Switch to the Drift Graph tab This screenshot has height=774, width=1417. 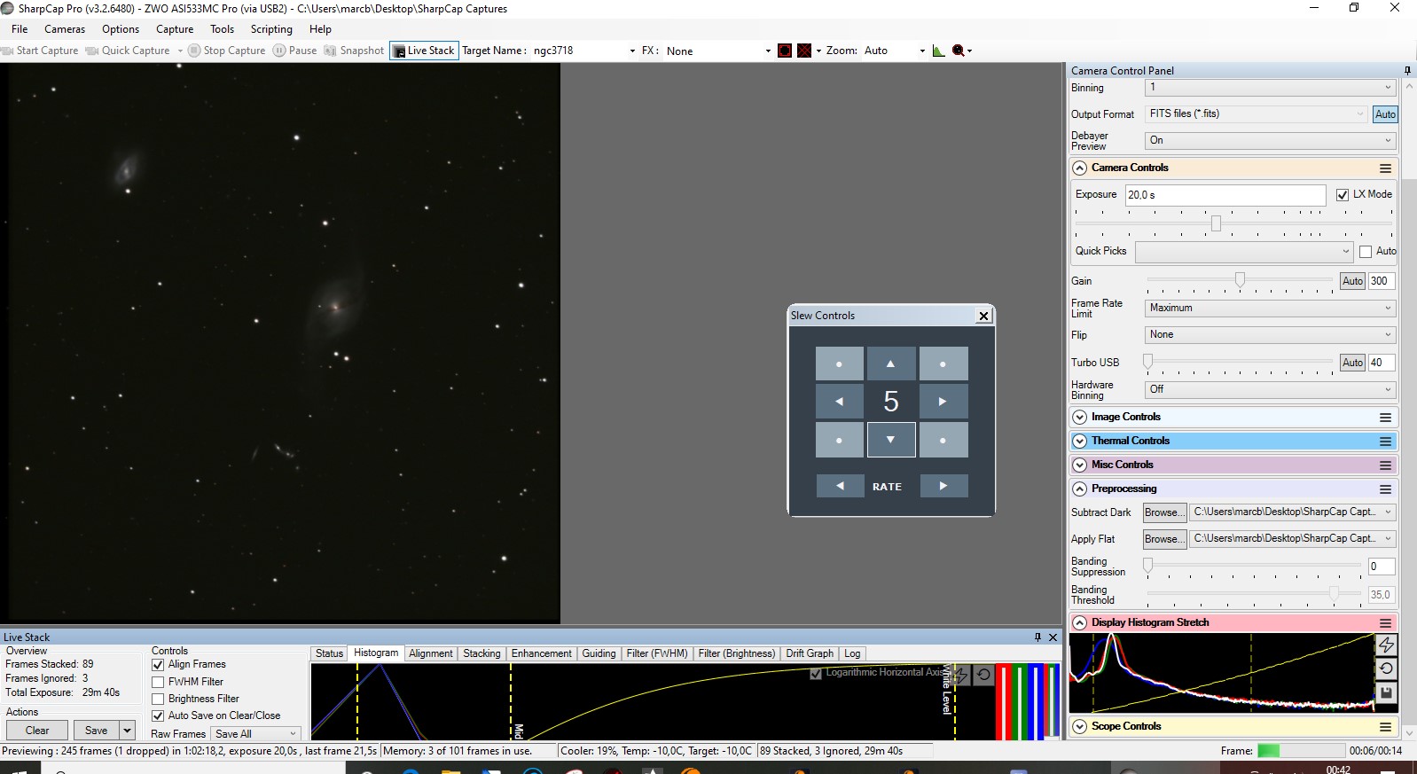(809, 653)
